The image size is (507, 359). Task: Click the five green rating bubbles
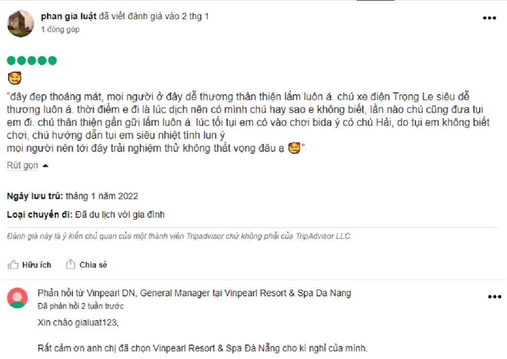coord(32,60)
